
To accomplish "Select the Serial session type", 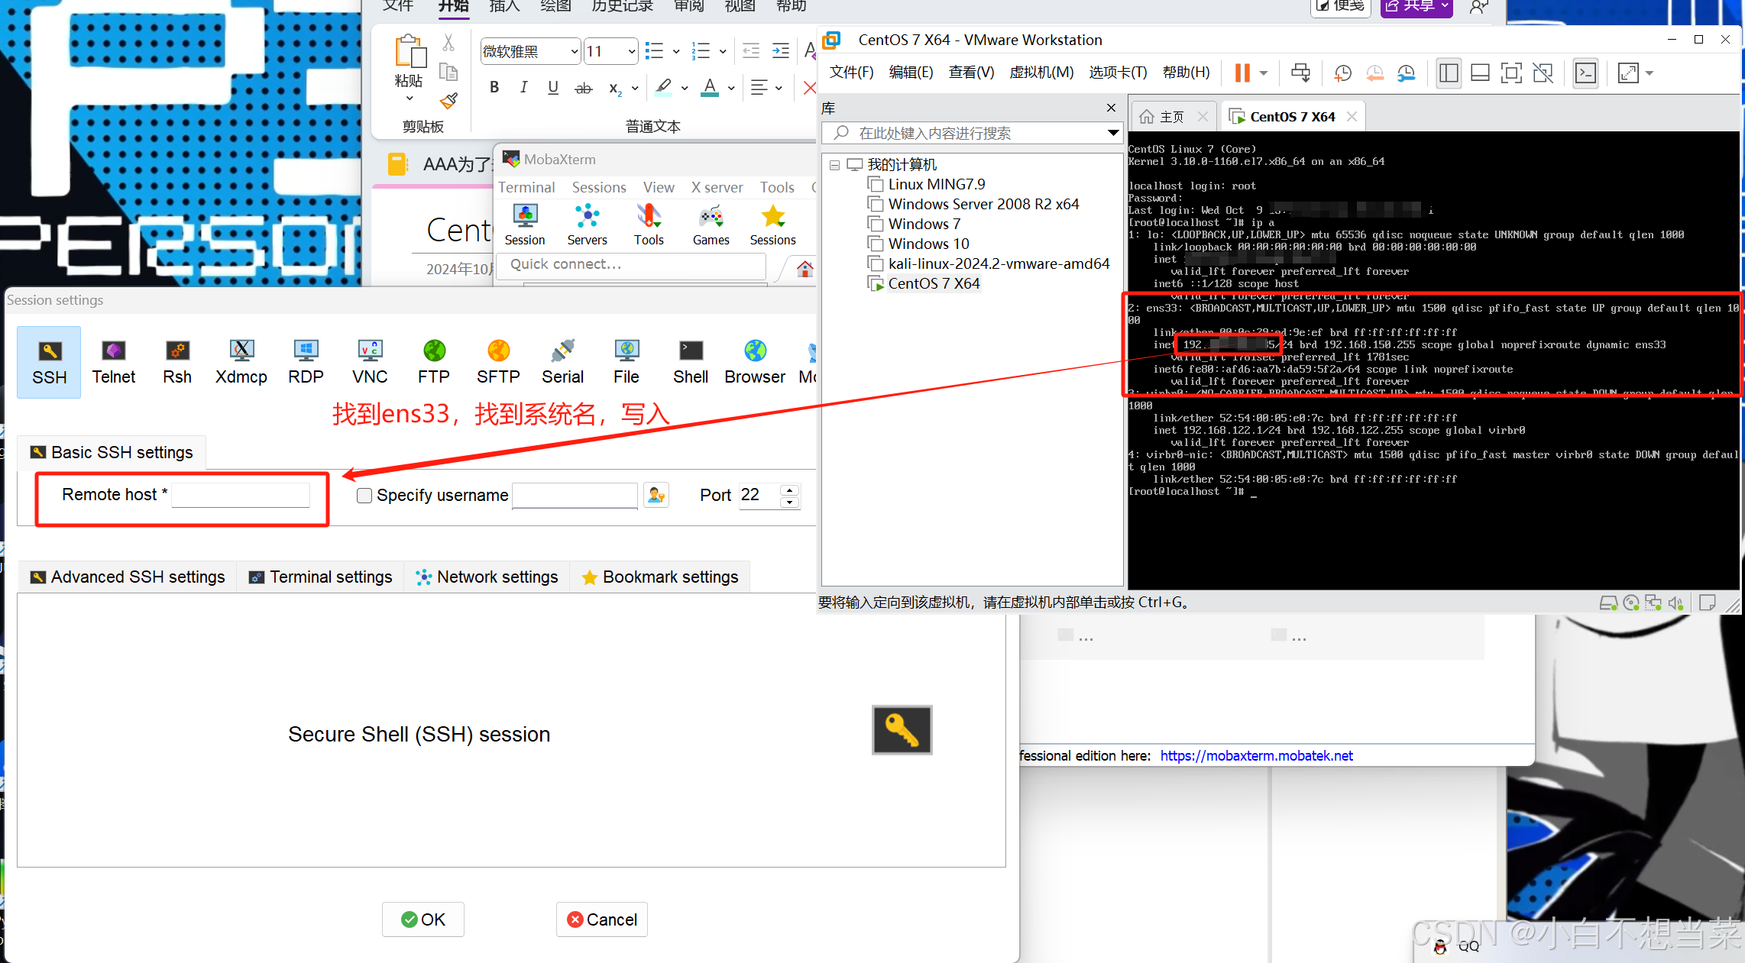I will pos(562,361).
